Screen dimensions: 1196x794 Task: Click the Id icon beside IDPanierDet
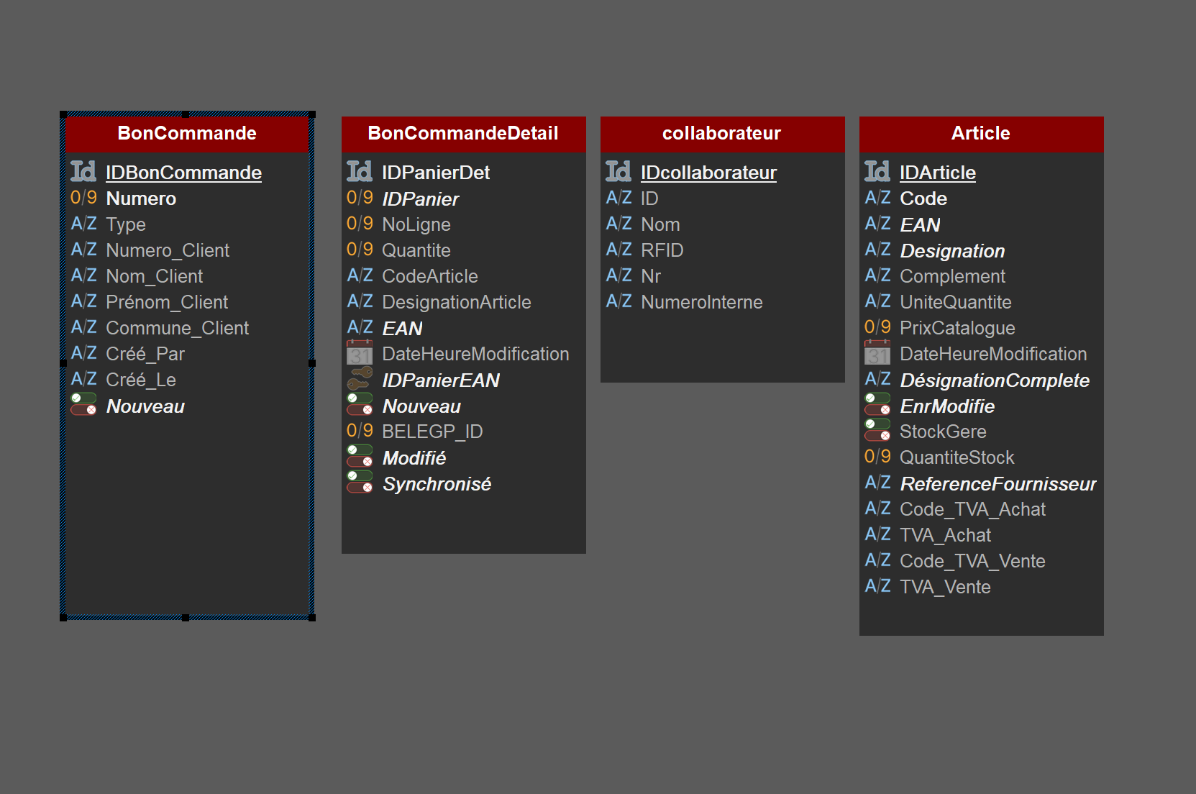click(360, 171)
